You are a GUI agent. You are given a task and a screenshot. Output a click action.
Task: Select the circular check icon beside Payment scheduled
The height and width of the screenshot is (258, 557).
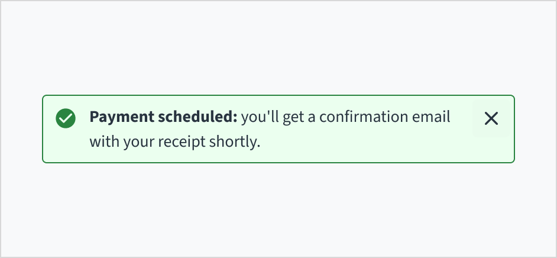point(66,118)
